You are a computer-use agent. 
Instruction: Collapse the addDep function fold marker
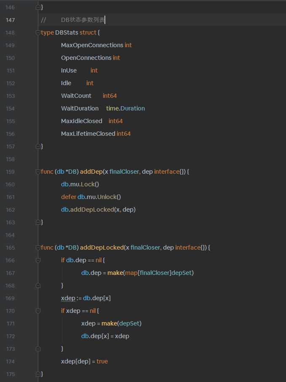(x=38, y=172)
